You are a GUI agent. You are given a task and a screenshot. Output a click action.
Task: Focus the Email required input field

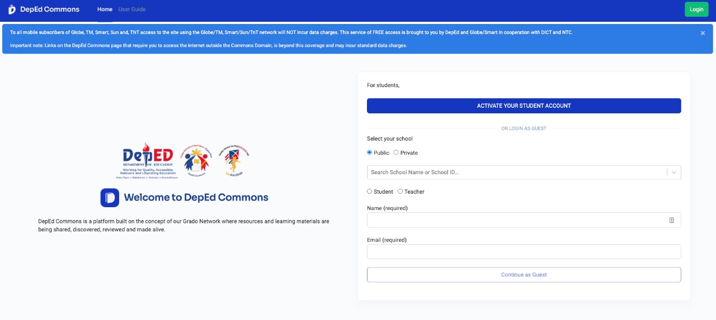pos(524,252)
